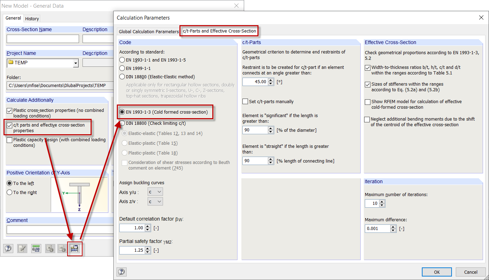
Task: Toggle Plastic cross-section properties checkbox
Action: tap(9, 110)
